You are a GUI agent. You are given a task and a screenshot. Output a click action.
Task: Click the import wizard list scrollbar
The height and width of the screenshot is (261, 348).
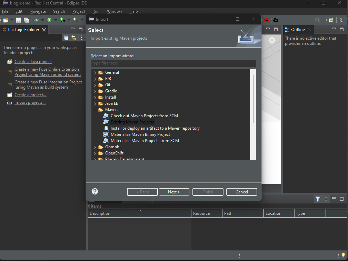pos(253,99)
